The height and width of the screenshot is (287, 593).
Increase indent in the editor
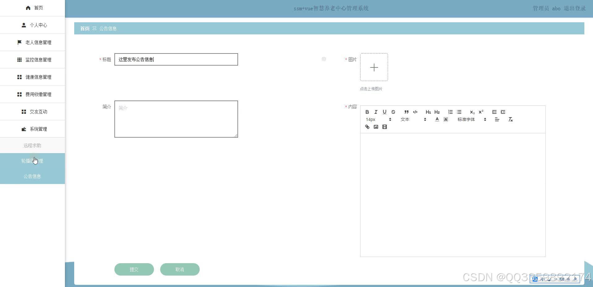[503, 112]
